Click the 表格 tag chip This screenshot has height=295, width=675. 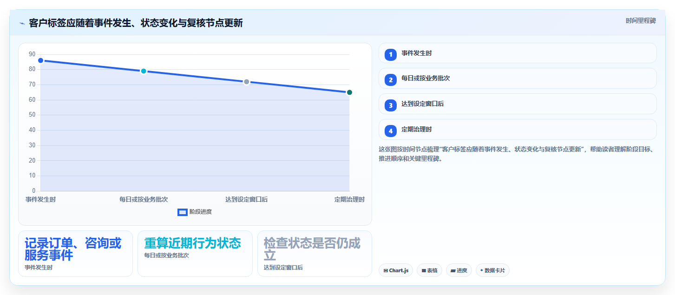coord(429,270)
